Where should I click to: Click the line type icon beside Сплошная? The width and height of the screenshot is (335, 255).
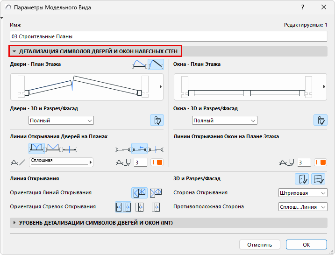point(18,163)
